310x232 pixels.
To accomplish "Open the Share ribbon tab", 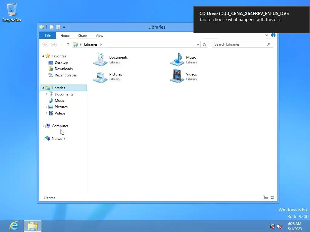I will point(82,36).
